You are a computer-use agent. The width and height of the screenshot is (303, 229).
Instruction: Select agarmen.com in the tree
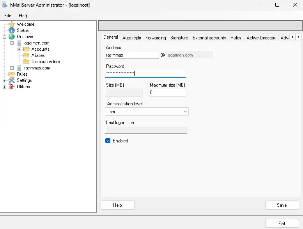(x=37, y=43)
